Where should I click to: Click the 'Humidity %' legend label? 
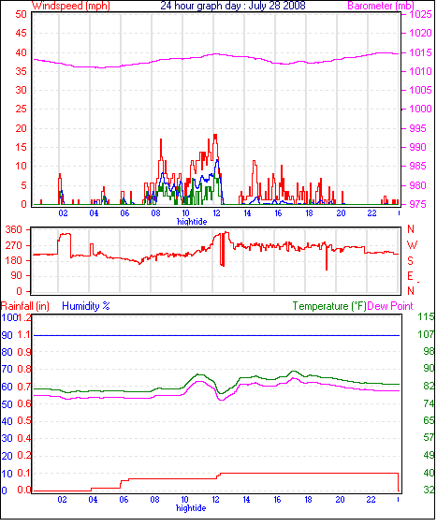tap(86, 306)
